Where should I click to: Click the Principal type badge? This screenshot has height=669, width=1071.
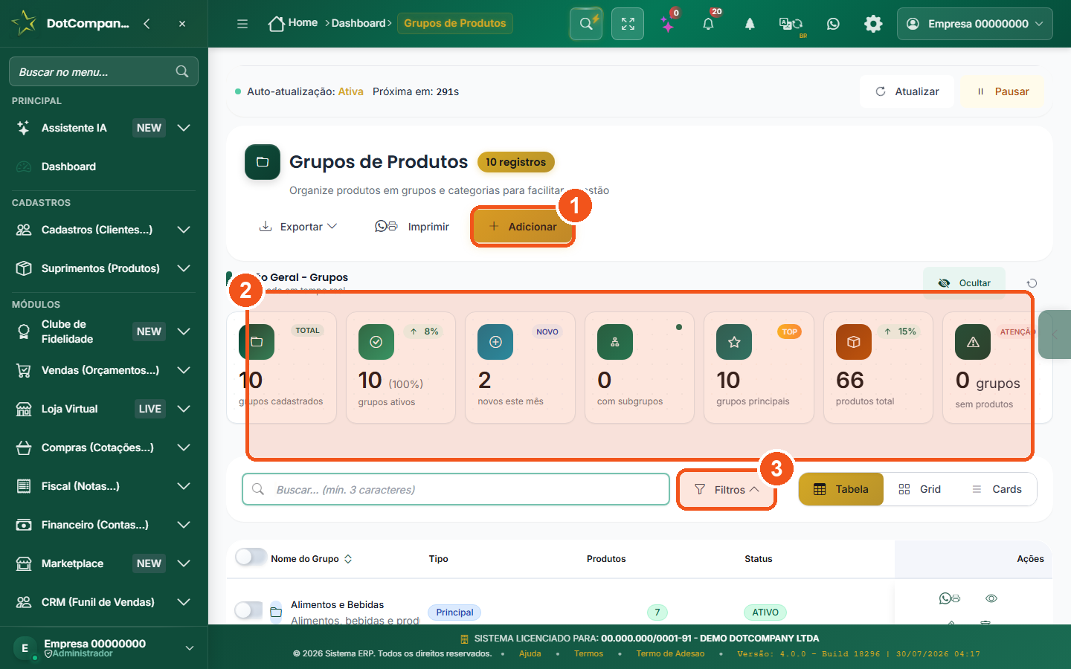[x=454, y=613]
